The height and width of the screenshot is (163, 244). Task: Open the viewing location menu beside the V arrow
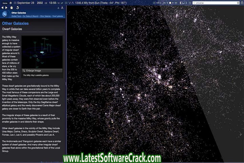66,3
